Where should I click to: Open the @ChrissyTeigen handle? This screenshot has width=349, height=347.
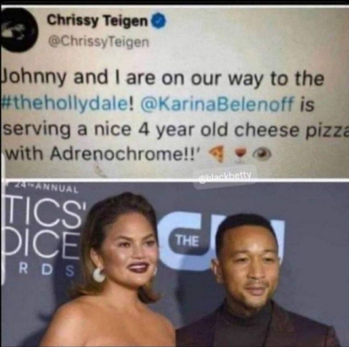point(99,42)
